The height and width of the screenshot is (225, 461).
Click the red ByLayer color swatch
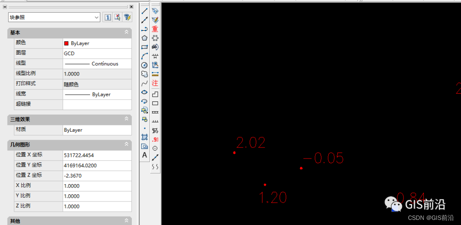click(66, 43)
